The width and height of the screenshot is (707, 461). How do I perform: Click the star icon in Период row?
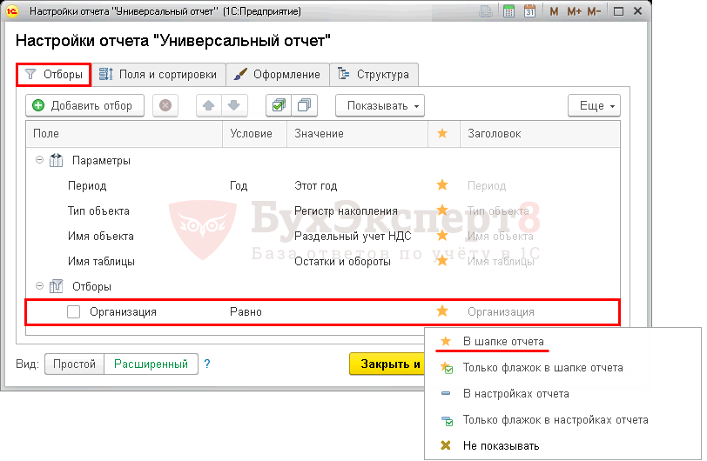pyautogui.click(x=442, y=185)
